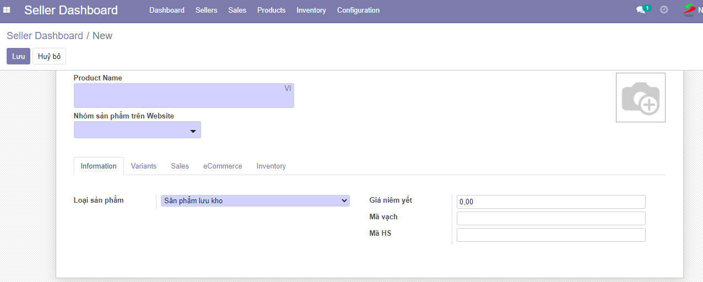Open the Sellers menu
703x282 pixels.
pos(206,10)
